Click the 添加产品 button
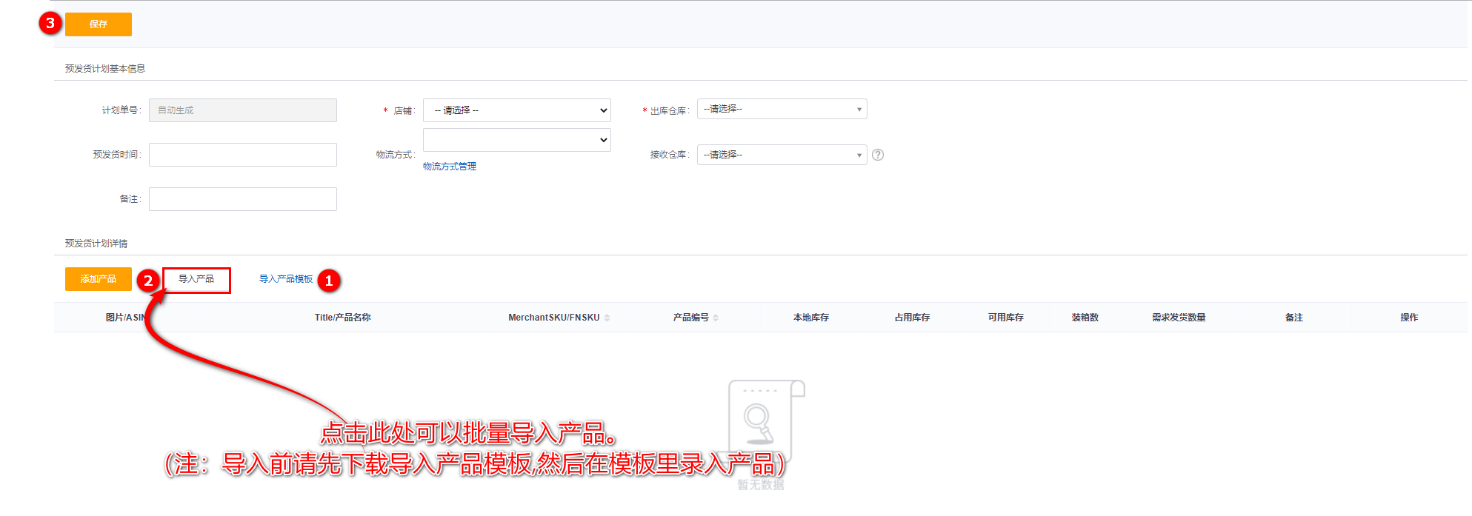 pyautogui.click(x=99, y=279)
